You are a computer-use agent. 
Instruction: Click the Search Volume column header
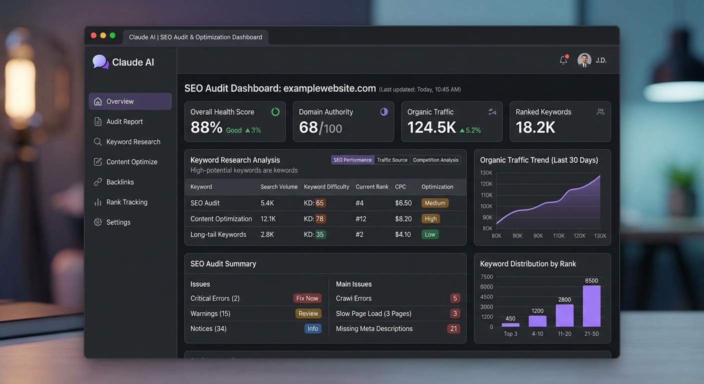coord(279,186)
